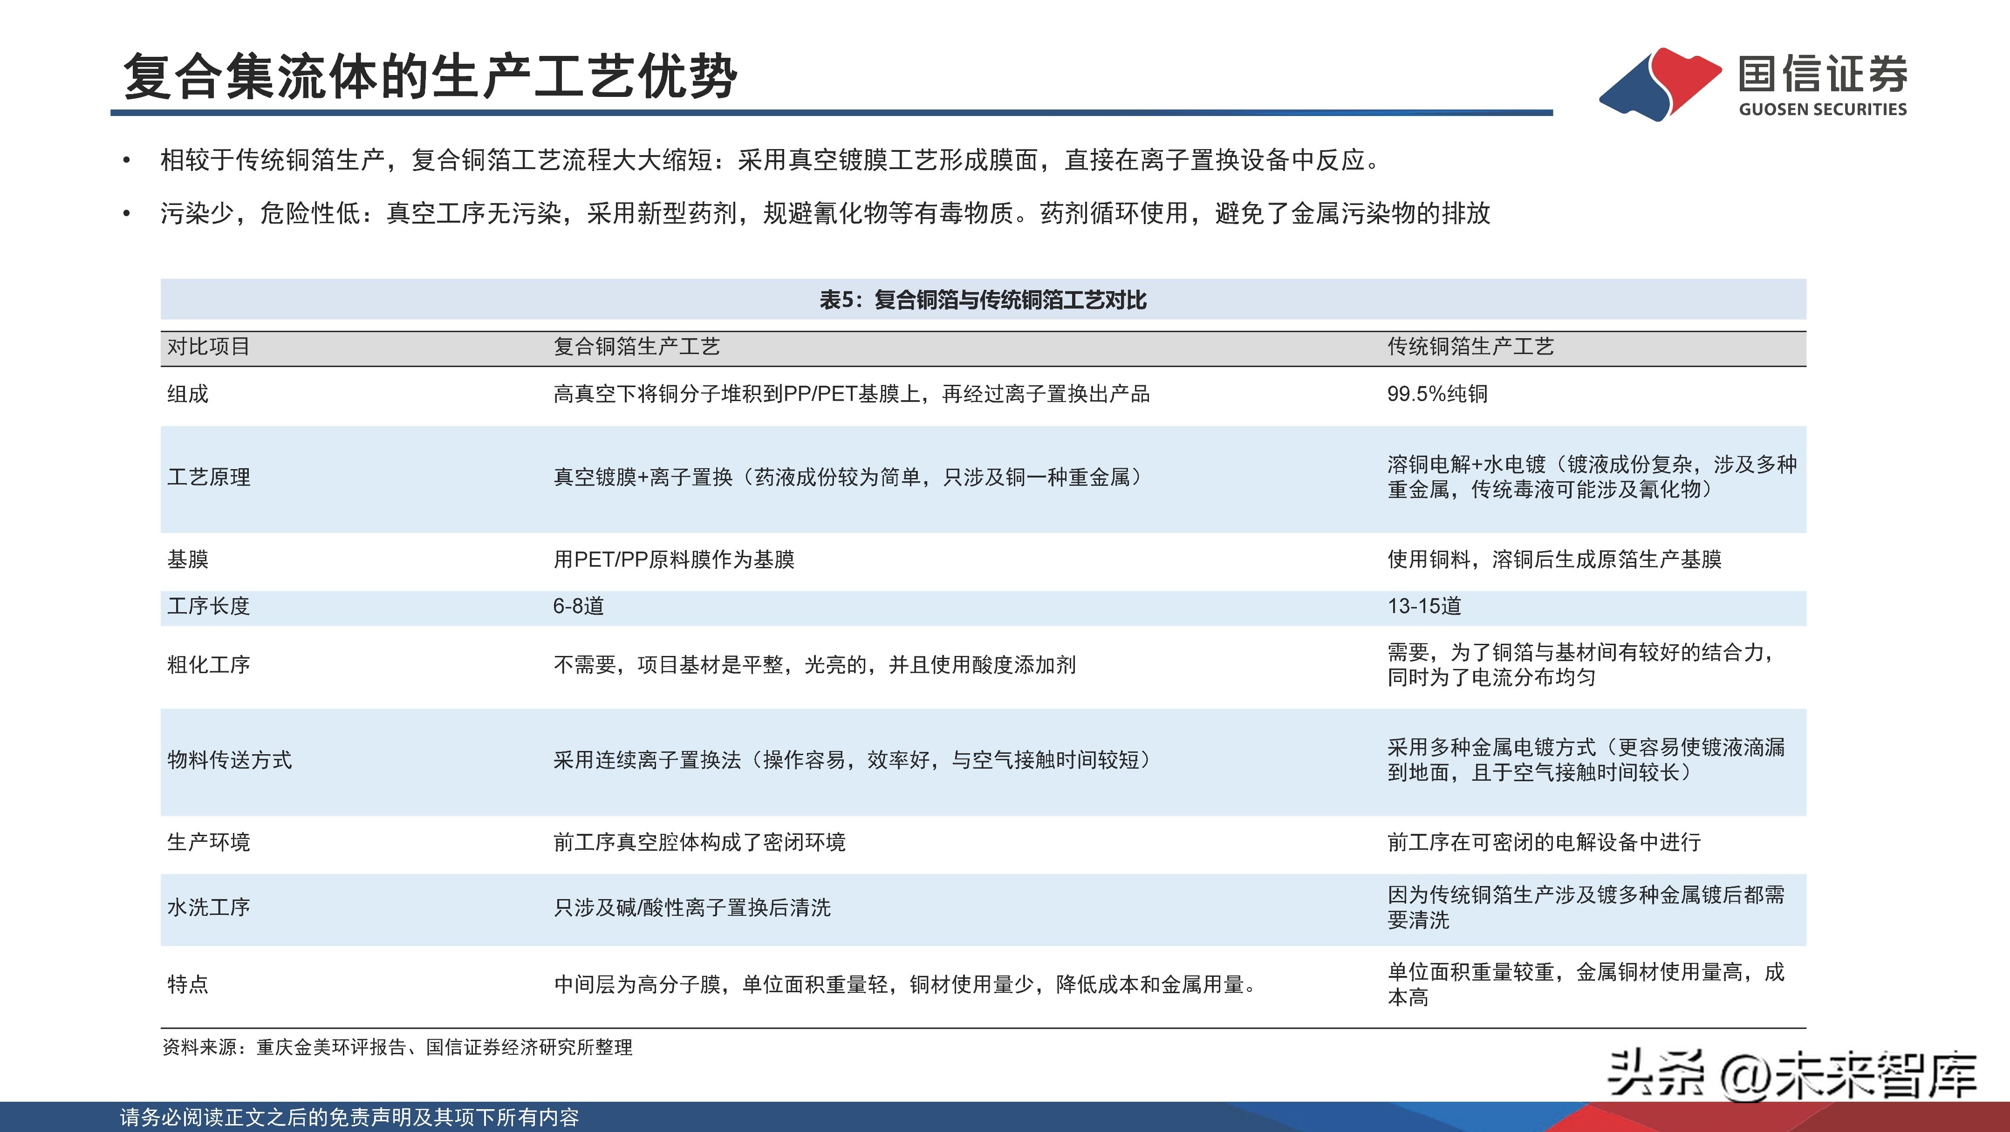Select the 物料传送方式 row label
Screen dimensions: 2010x1132
229,760
